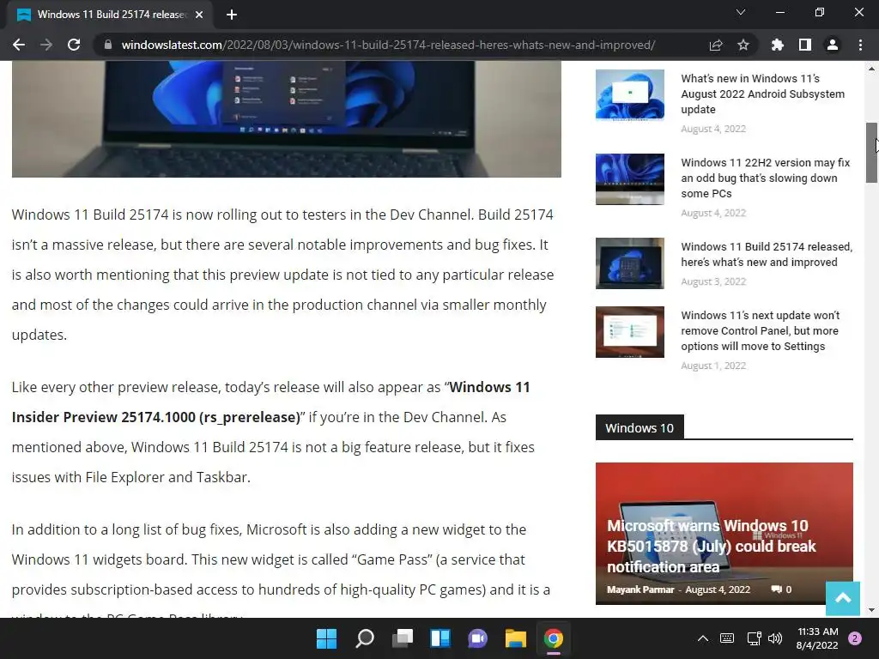Open Task View on the taskbar

[403, 638]
